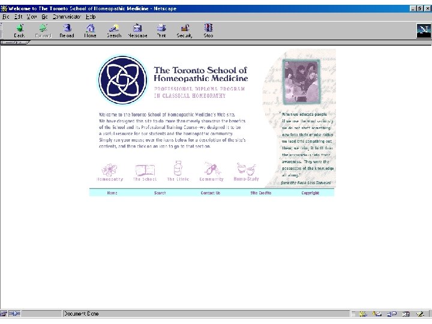
Task: Click the toolbar's left grip handle
Action: [x=1, y=31]
